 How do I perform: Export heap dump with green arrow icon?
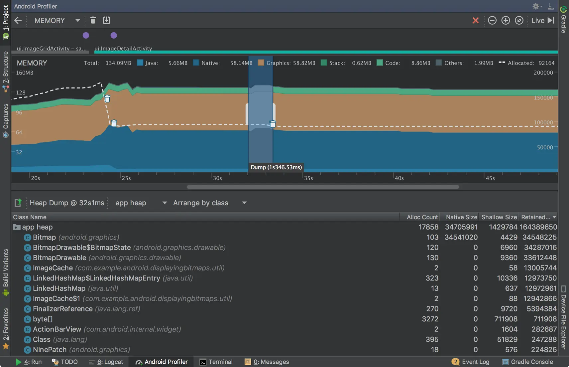tap(18, 203)
